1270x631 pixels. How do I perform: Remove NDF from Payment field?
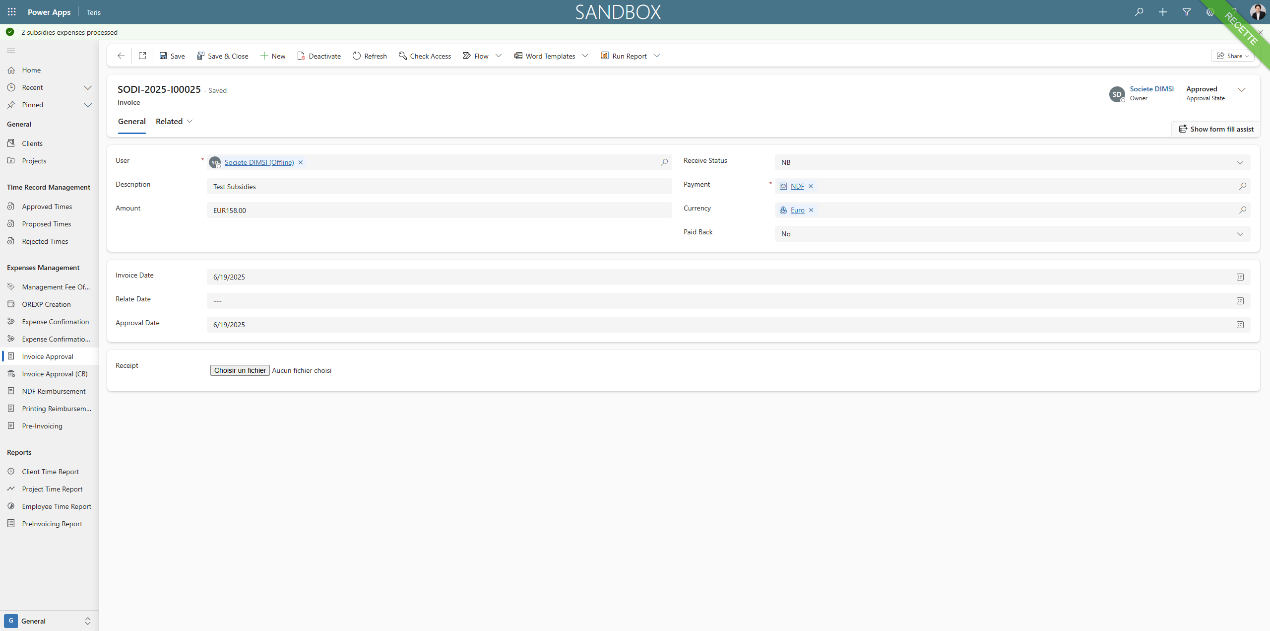click(x=811, y=186)
